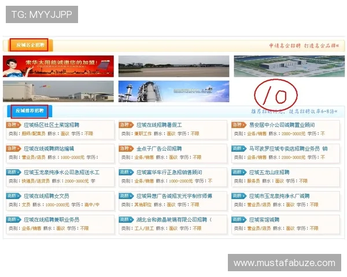Click education value 高中/中
This screenshot has width=347, height=277.
92,204
